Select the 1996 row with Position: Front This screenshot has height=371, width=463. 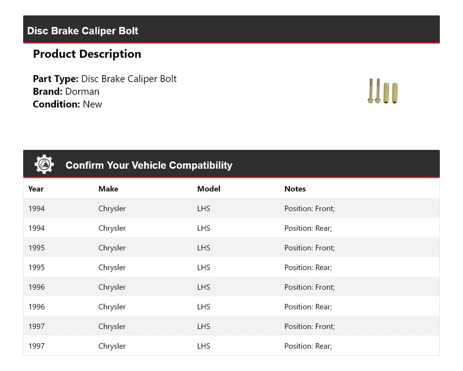[x=231, y=287]
